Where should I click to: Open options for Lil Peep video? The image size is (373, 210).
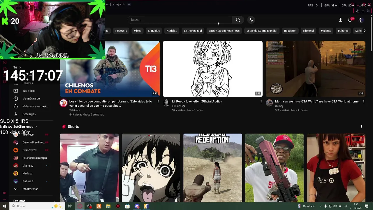pos(261,101)
